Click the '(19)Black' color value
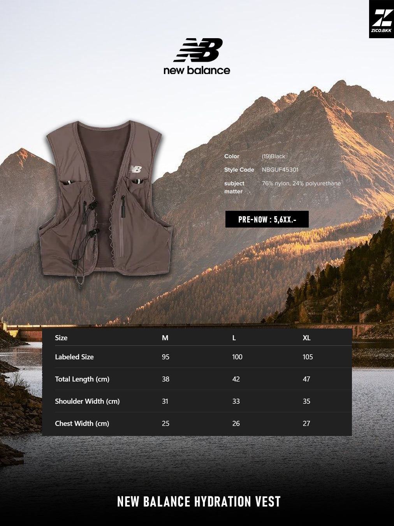Image resolution: width=394 pixels, height=526 pixels. point(274,156)
